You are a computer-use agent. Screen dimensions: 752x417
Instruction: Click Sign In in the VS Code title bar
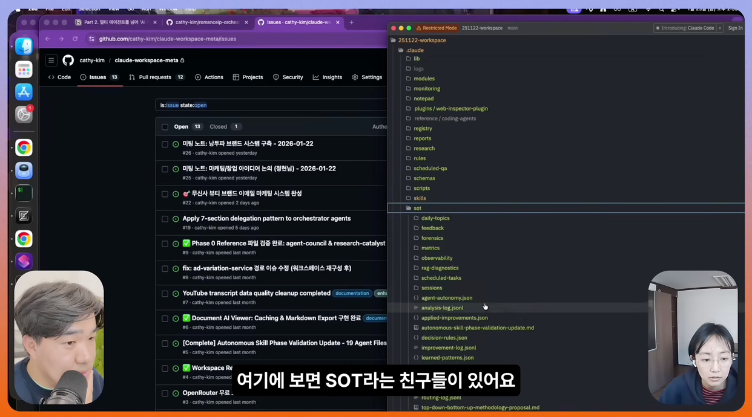736,28
